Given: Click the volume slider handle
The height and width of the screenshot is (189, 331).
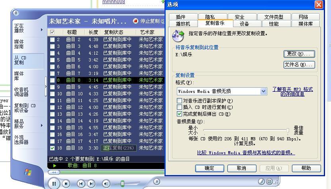Looking at the screenshot, I should coord(122,183).
